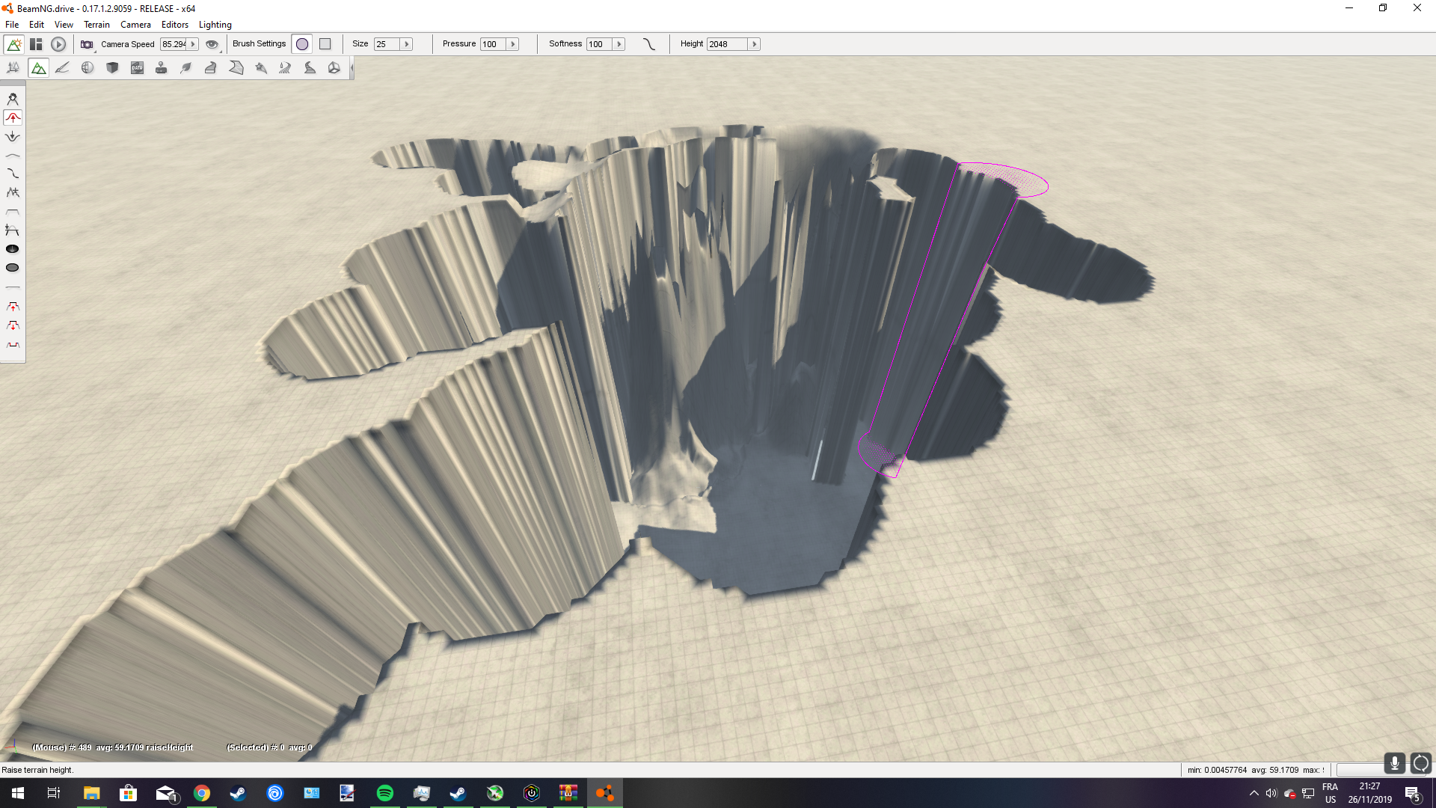
Task: Show hidden system tray icons
Action: click(1254, 793)
